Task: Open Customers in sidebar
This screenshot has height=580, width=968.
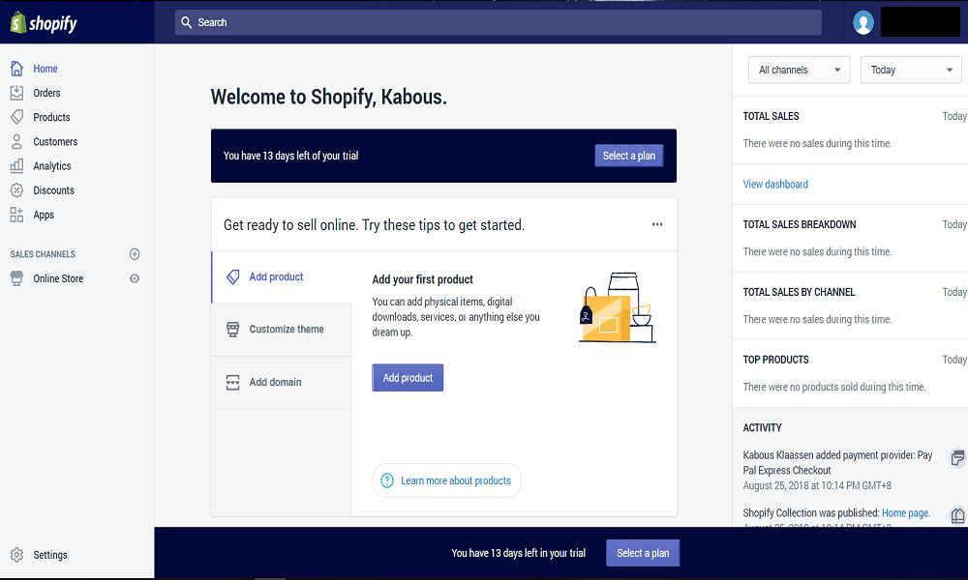Action: (55, 141)
